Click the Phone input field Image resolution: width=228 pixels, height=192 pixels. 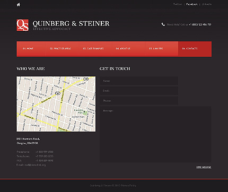[139, 101]
